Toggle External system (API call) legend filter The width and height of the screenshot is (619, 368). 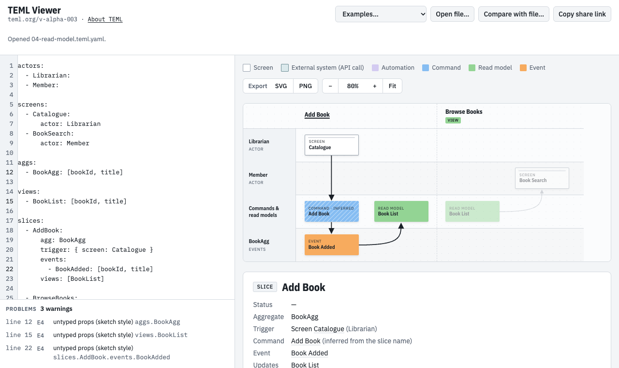323,68
